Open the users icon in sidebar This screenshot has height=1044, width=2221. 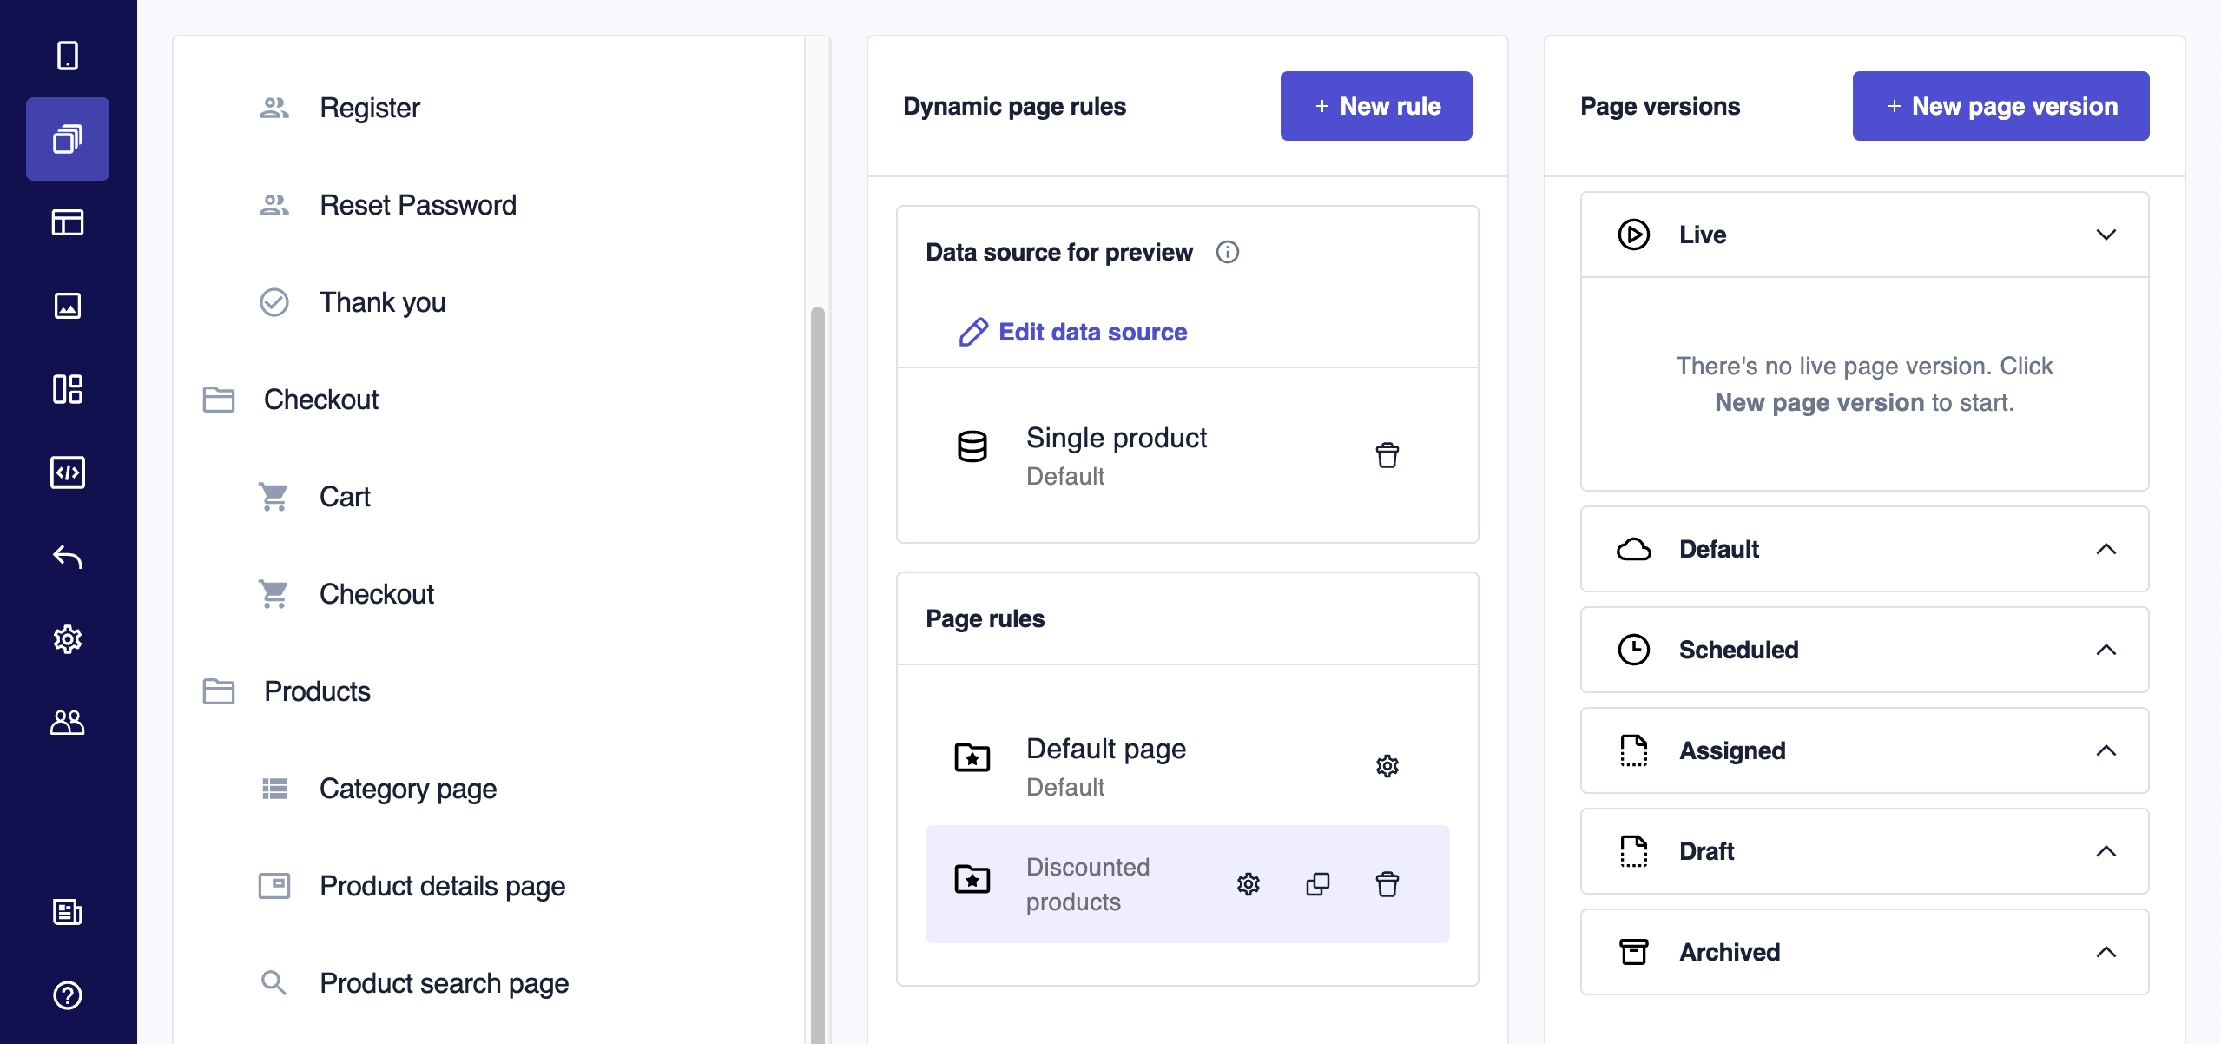click(68, 723)
